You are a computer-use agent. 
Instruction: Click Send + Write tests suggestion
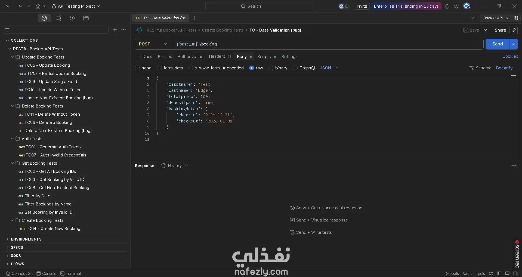pyautogui.click(x=311, y=232)
